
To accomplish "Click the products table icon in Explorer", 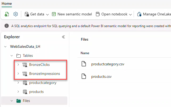I will point(25,92).
